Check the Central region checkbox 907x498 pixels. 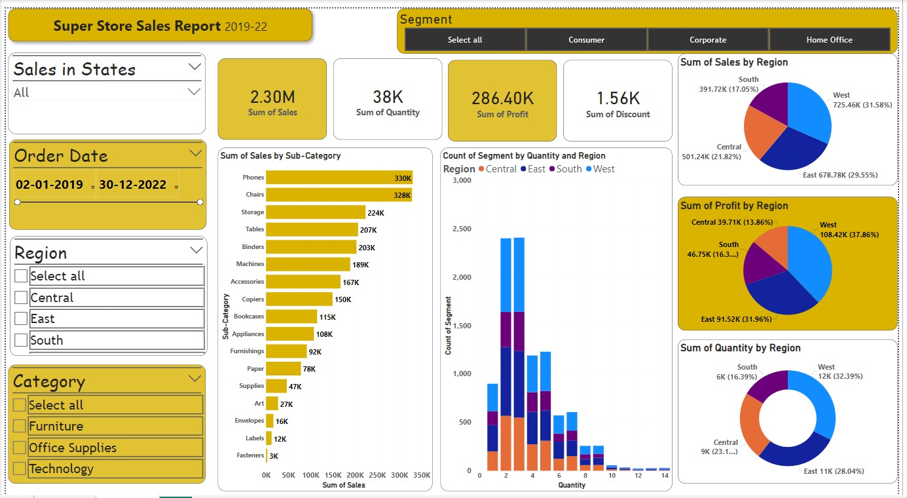point(20,297)
